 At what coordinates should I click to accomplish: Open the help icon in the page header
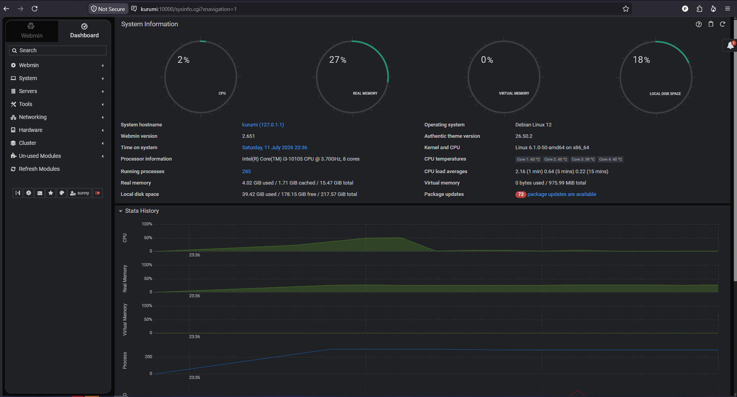[698, 24]
